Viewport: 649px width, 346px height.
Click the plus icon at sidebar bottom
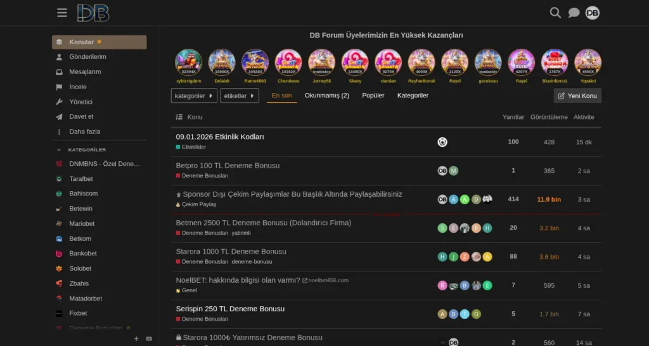tap(136, 338)
